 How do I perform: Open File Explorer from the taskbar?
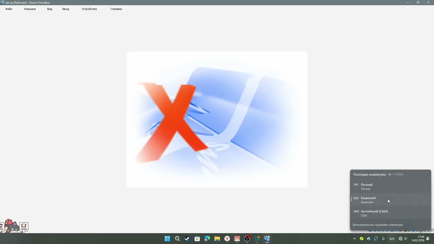(x=217, y=239)
